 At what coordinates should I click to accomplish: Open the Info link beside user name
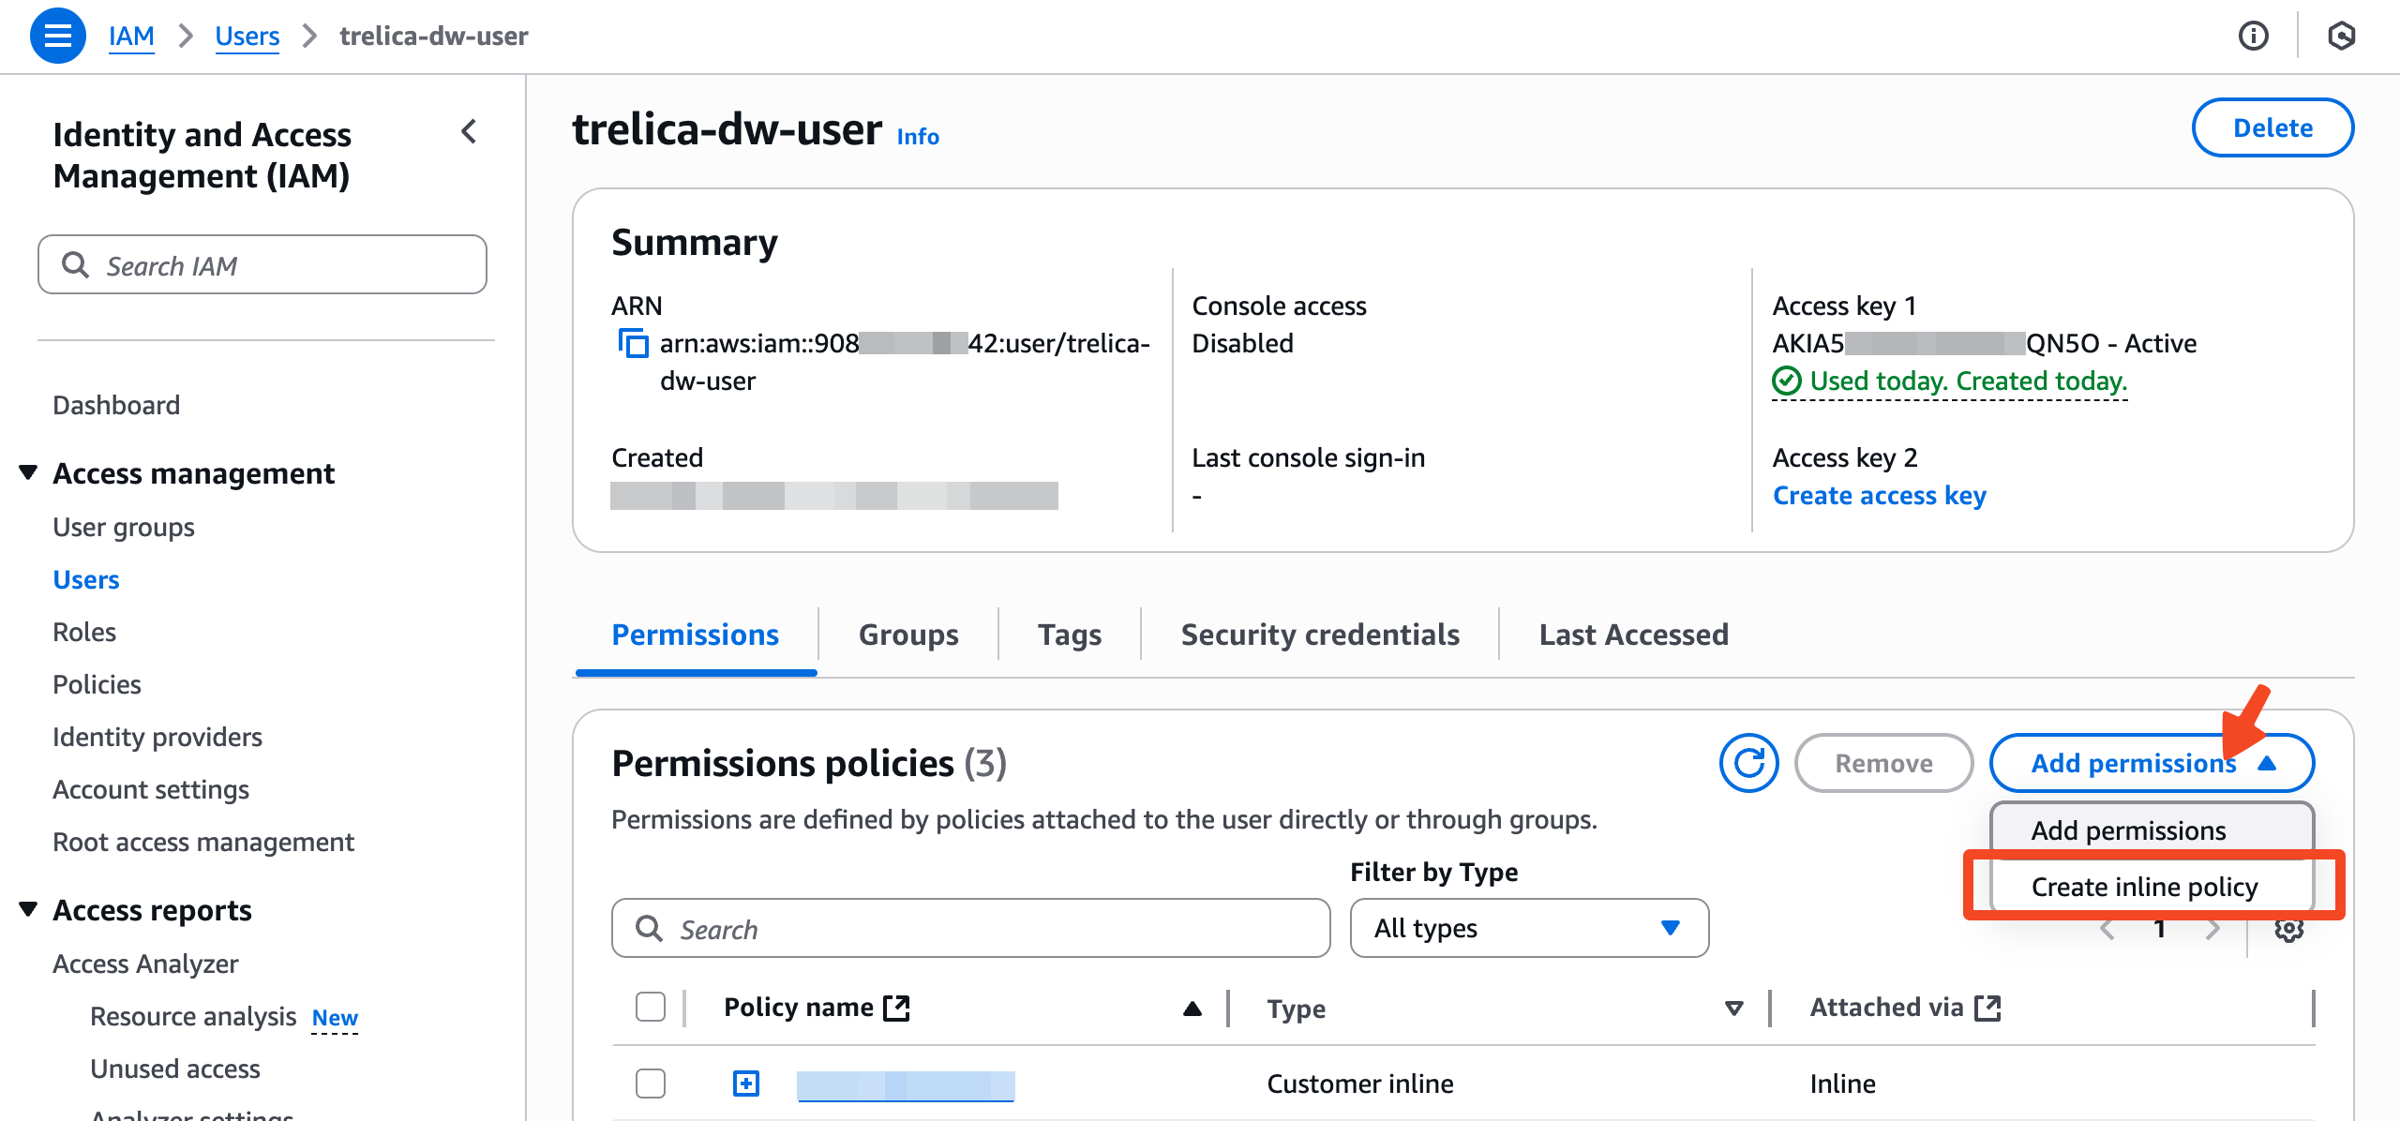point(918,137)
